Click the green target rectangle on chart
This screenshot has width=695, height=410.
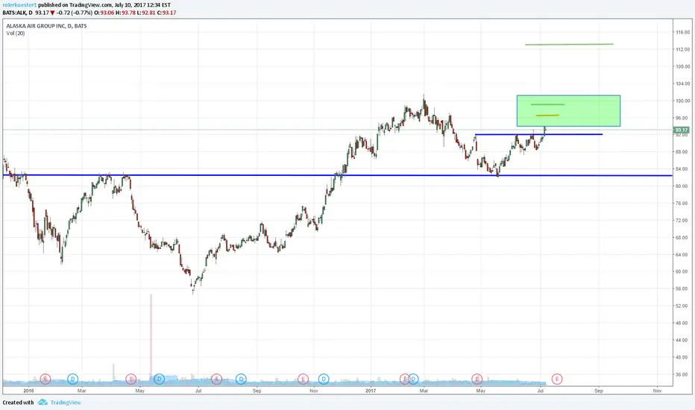click(x=569, y=111)
